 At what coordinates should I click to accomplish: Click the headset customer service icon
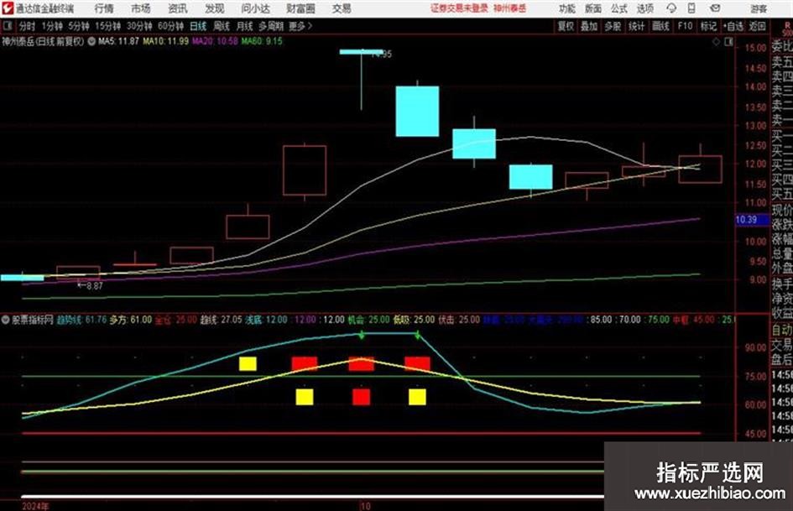pyautogui.click(x=671, y=8)
